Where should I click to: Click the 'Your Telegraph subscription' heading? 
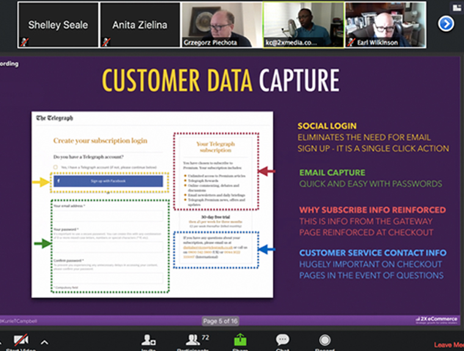[x=216, y=147]
